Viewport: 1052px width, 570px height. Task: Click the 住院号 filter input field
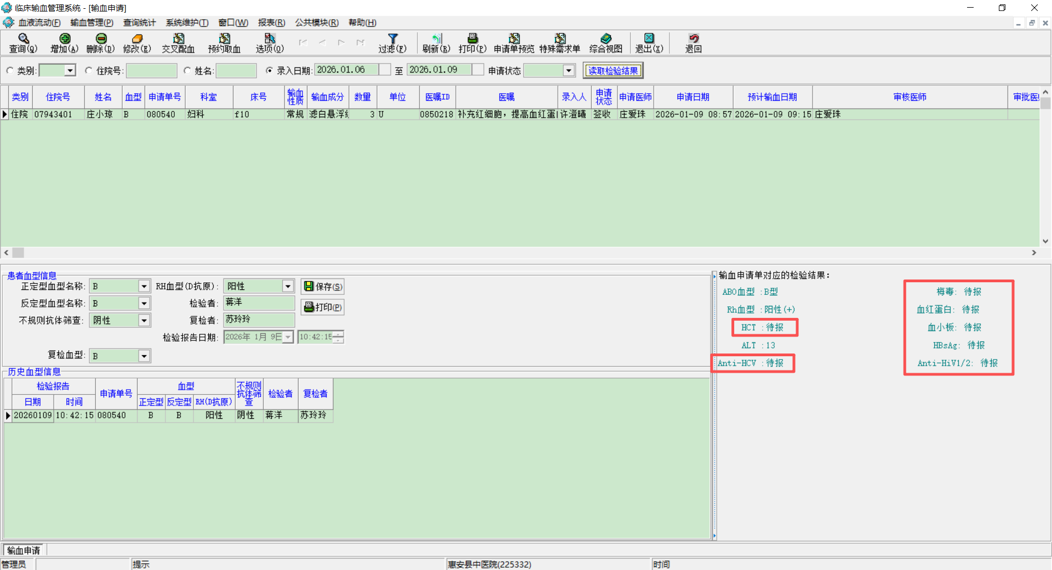151,71
